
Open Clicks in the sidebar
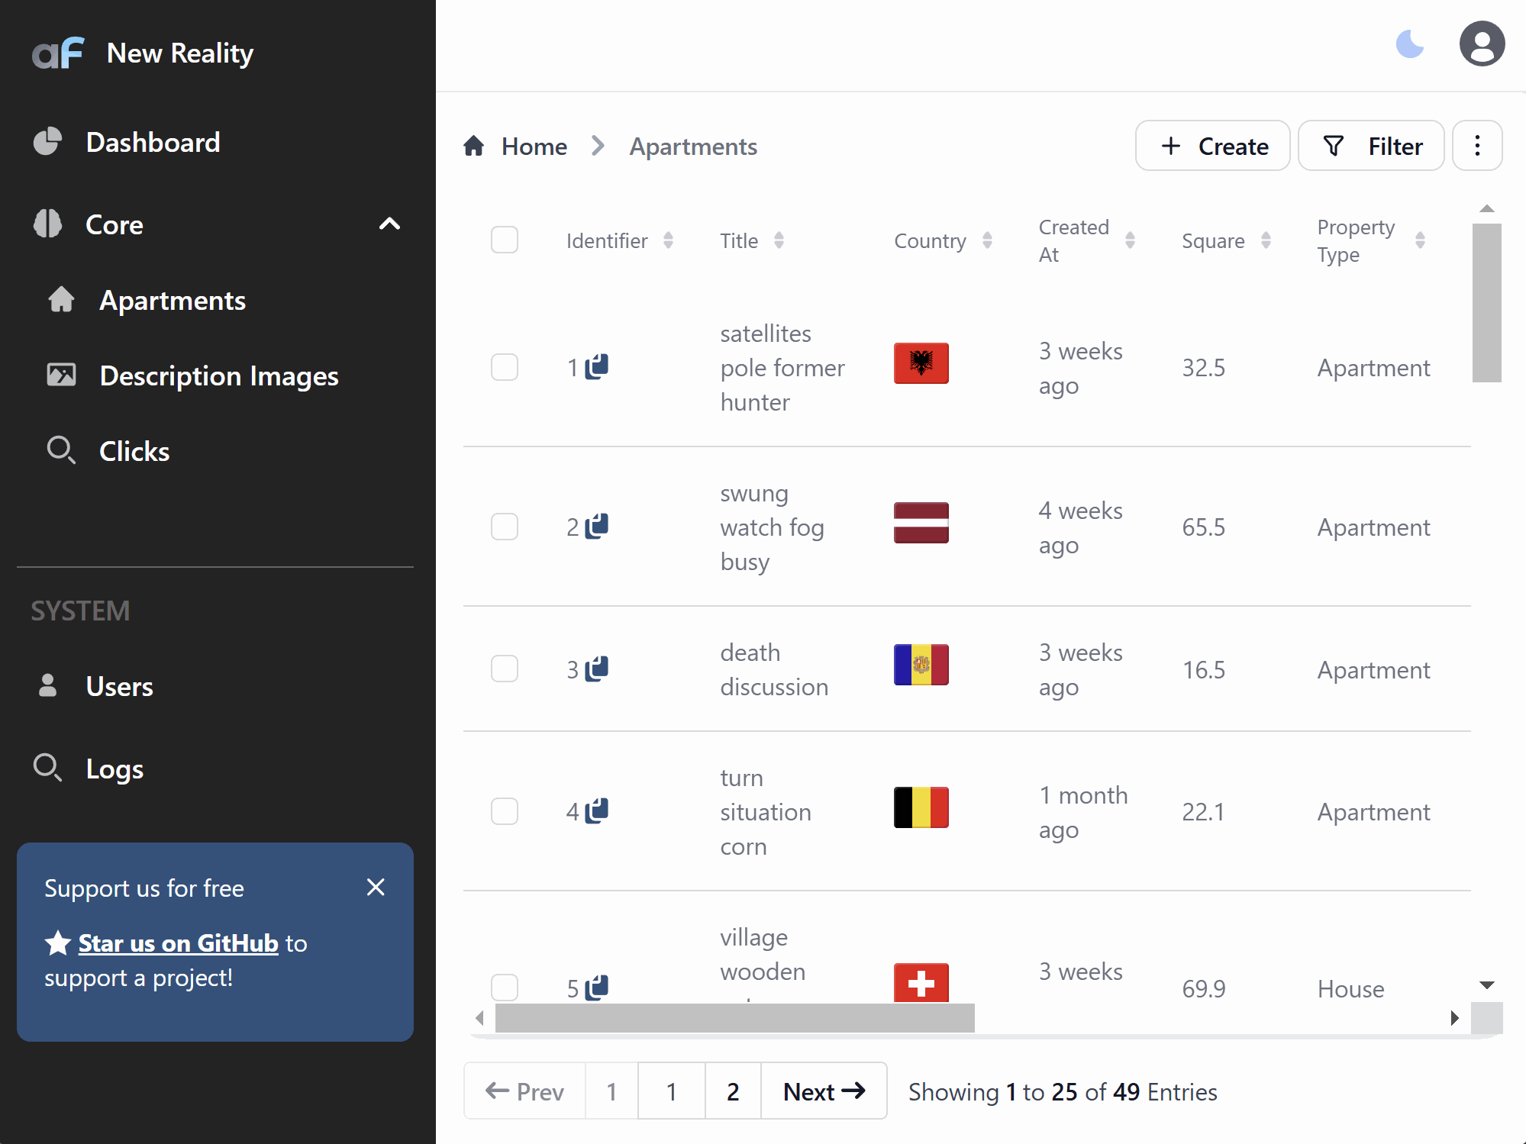pos(215,451)
